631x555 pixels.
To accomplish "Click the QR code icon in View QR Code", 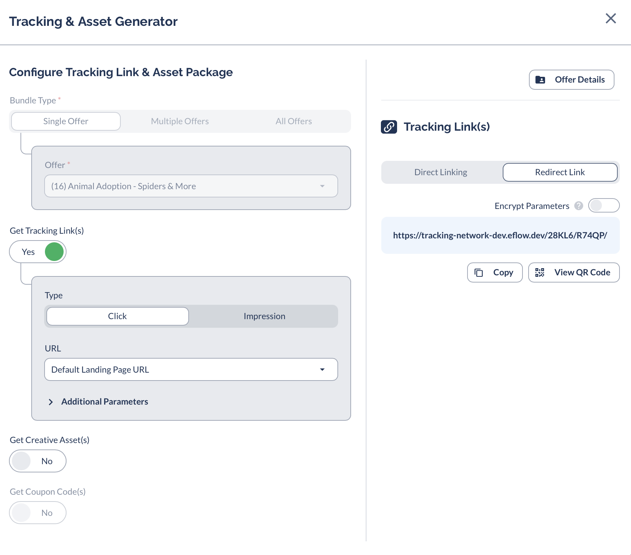I will pos(540,272).
